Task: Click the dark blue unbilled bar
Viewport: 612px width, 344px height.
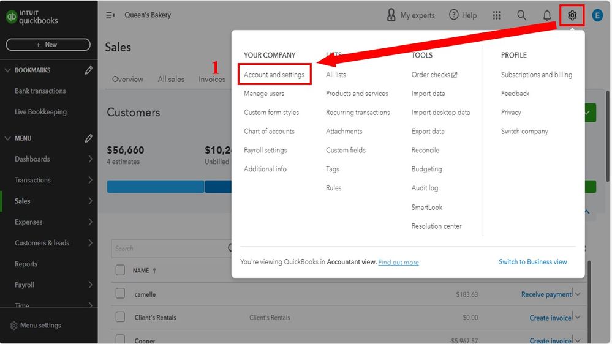Action: [x=218, y=187]
